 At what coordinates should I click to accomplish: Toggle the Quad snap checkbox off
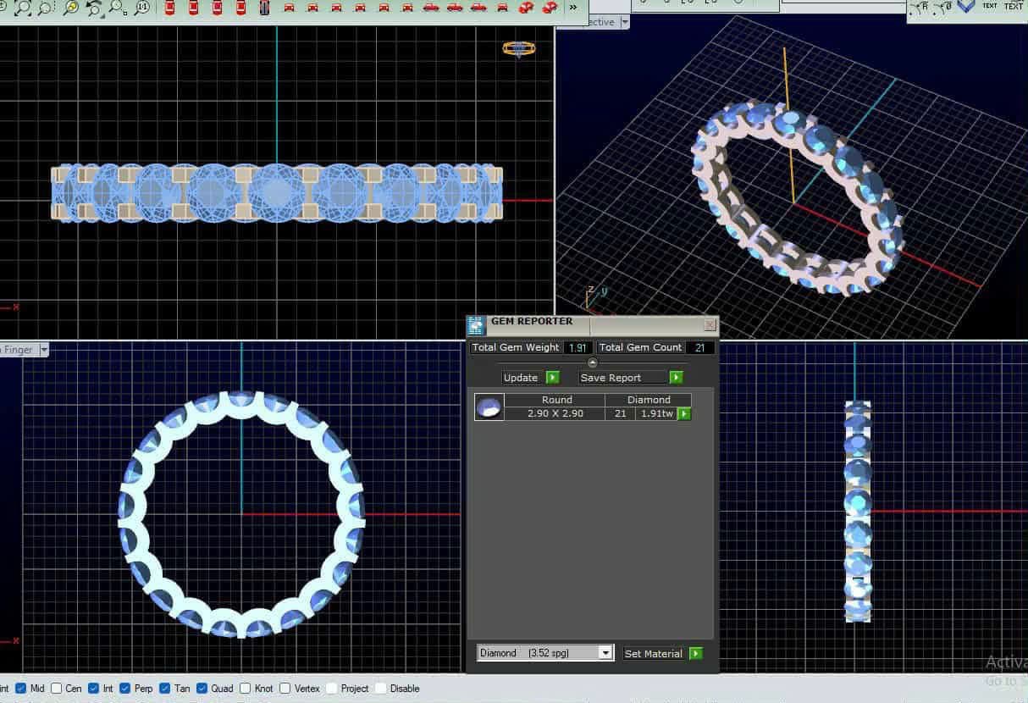coord(202,689)
